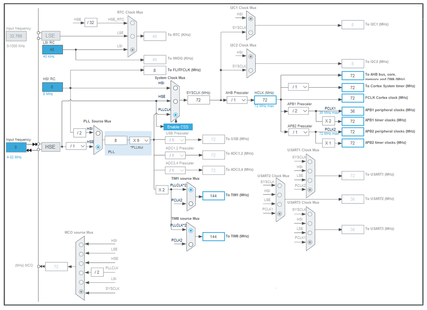Click the To FLITFCLK (MHz) value box
This screenshot has width=427, height=310.
click(155, 70)
